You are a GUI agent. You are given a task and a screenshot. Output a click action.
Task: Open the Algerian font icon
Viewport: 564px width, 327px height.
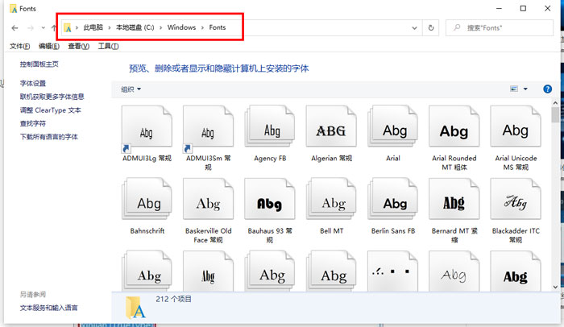point(330,130)
